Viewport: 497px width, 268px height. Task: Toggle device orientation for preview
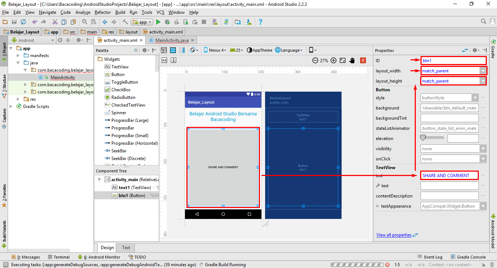point(192,50)
